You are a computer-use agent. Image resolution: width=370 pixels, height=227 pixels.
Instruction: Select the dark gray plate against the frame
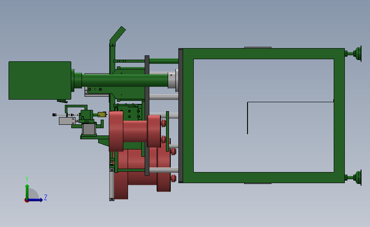click(x=181, y=115)
